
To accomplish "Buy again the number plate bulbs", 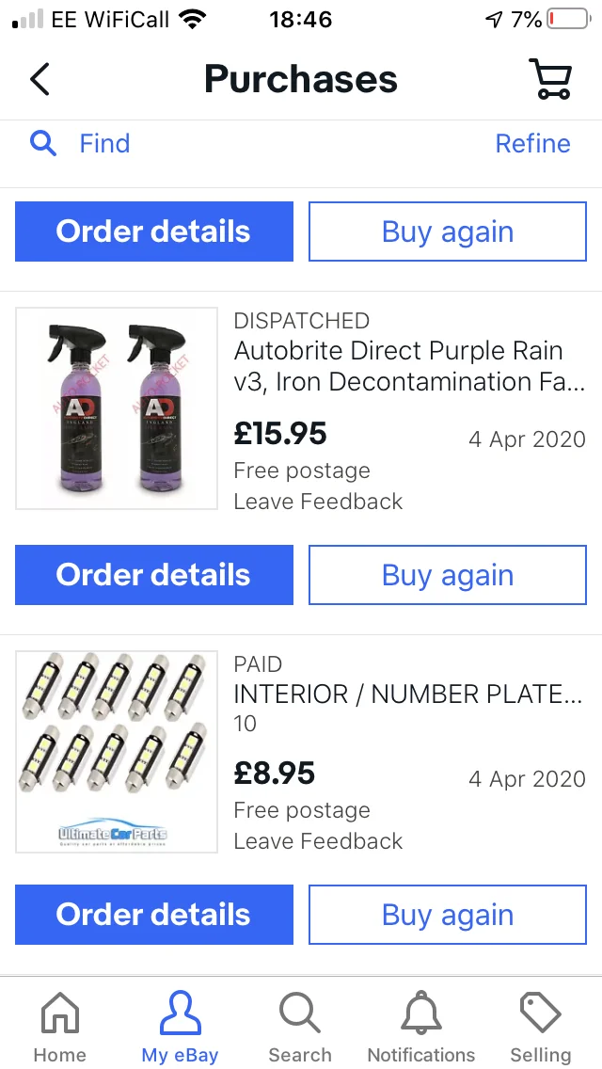I will point(447,915).
